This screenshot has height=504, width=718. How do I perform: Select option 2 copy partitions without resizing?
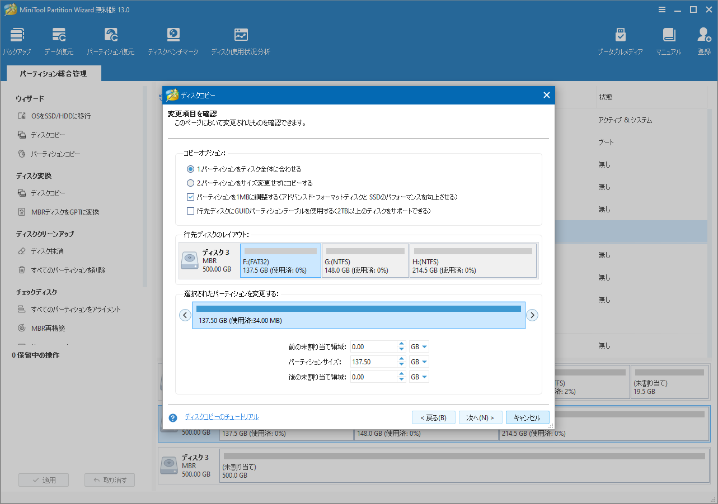[190, 183]
